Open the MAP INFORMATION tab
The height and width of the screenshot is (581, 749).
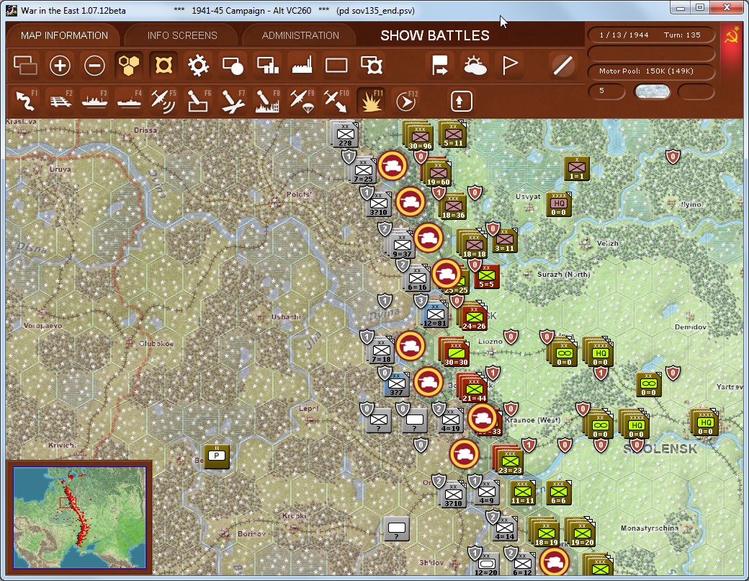pyautogui.click(x=64, y=35)
